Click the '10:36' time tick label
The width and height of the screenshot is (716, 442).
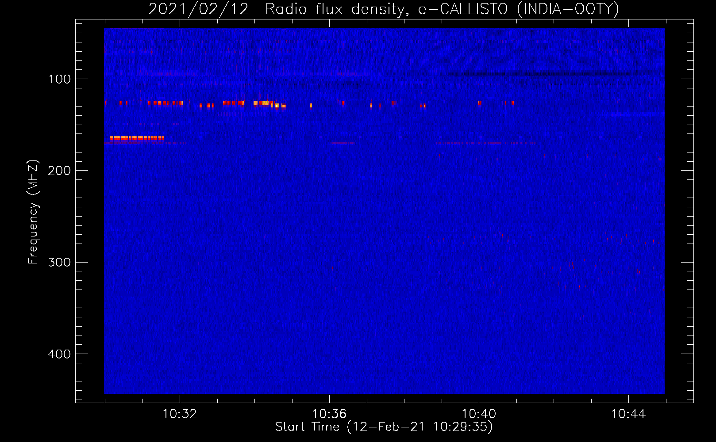tap(329, 414)
